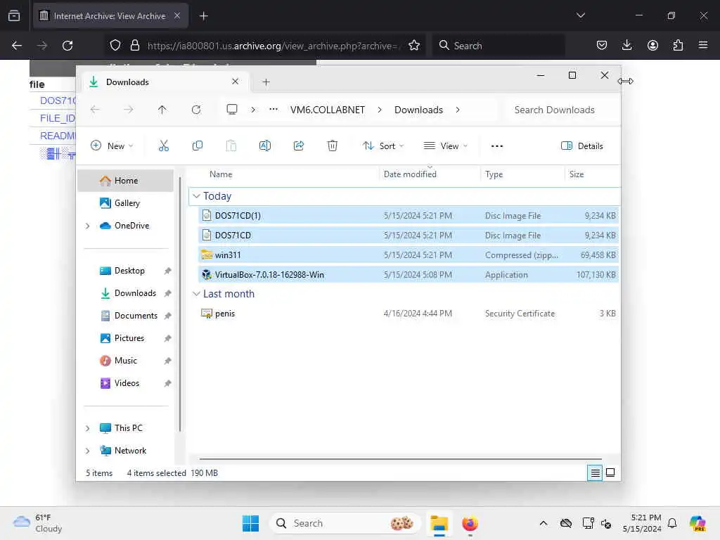Open Firefox list all tabs dropdown
The image size is (720, 540).
coord(580,15)
